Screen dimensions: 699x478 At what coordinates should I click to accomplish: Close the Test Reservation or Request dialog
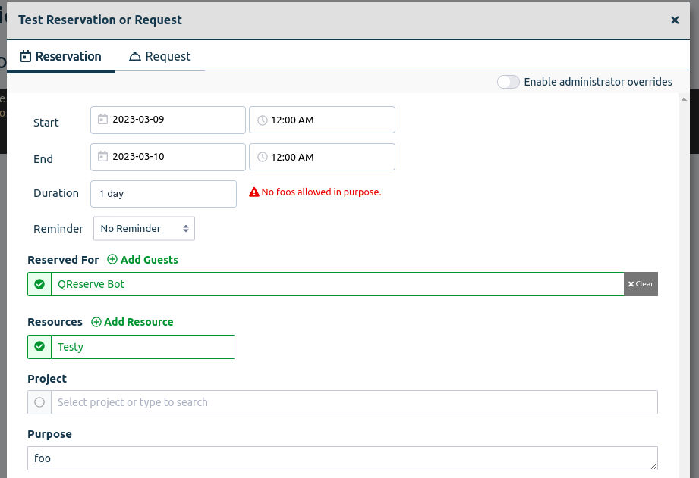[675, 20]
